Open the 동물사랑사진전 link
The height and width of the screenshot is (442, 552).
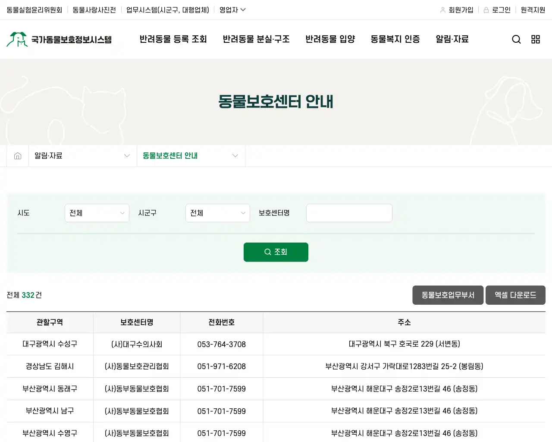(x=94, y=10)
